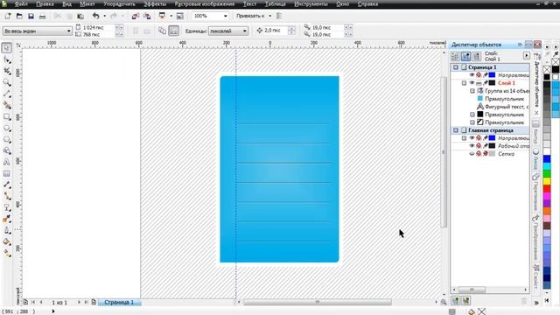Collapse the Главная страница tree node
The height and width of the screenshot is (315, 560).
(x=456, y=130)
